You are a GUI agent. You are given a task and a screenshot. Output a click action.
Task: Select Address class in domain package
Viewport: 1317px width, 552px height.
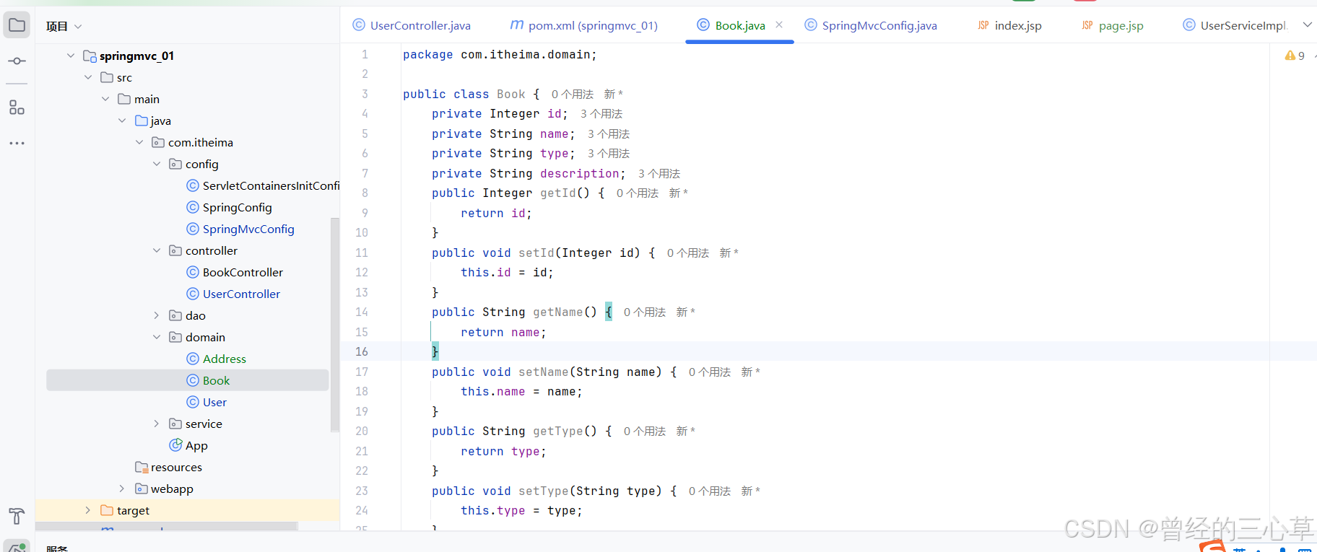[x=217, y=359]
